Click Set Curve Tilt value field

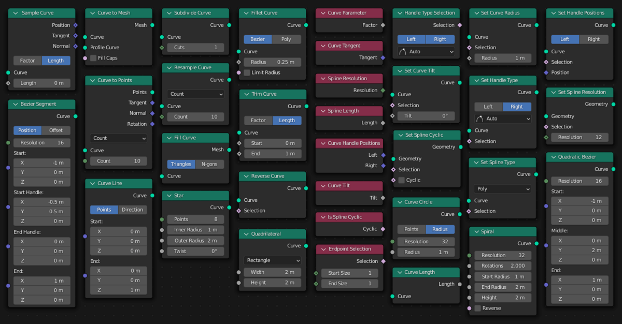coord(426,116)
